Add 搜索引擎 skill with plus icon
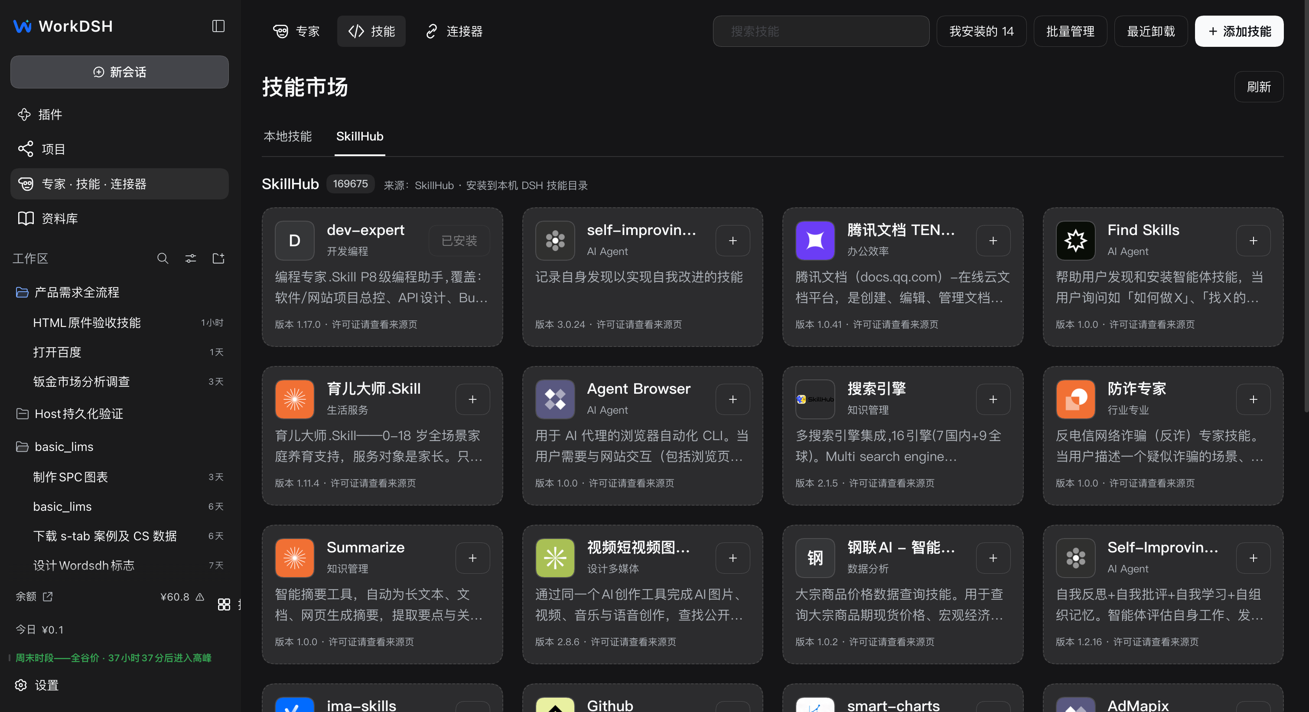 [993, 399]
